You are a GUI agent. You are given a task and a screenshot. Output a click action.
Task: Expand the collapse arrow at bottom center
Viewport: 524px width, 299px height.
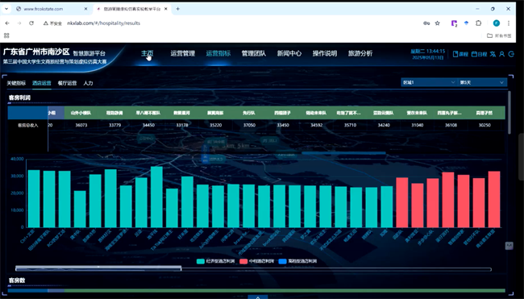(x=258, y=297)
